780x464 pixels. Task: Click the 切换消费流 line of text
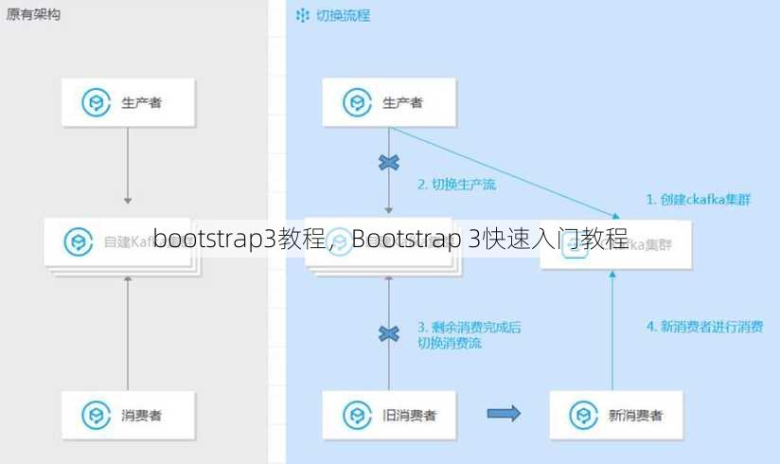(450, 343)
